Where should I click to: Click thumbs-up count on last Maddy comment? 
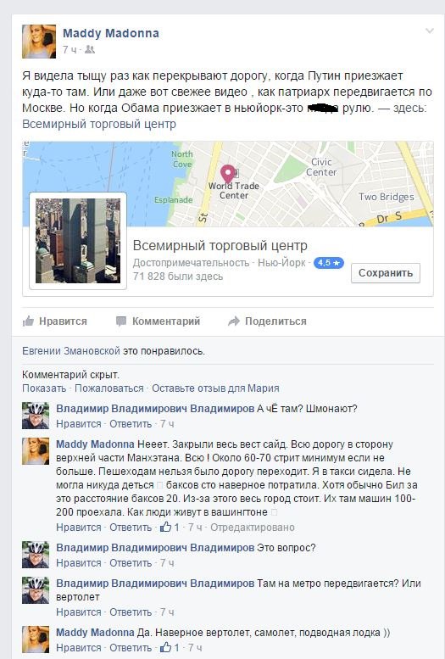(170, 648)
